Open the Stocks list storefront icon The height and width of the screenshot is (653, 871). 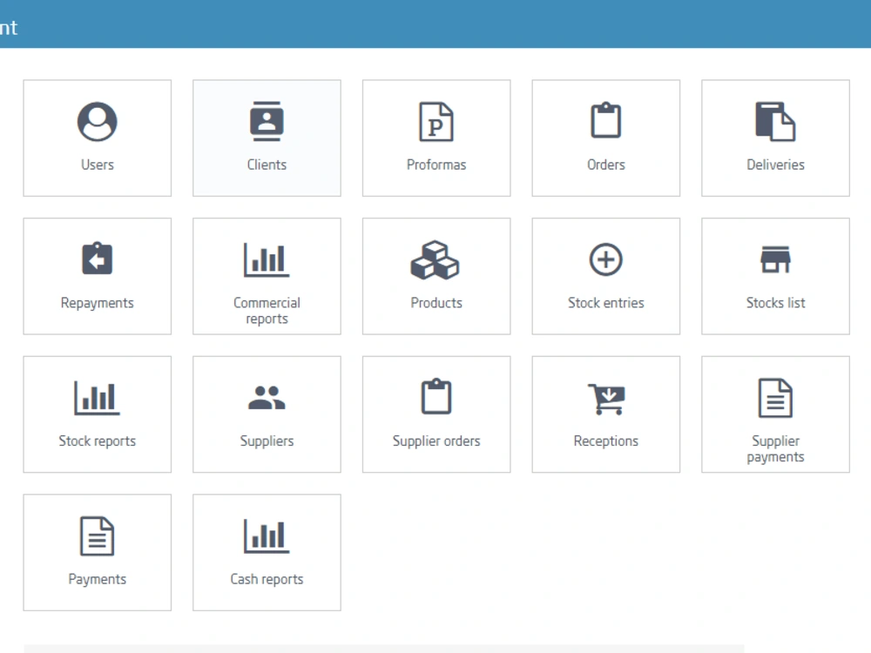[775, 259]
